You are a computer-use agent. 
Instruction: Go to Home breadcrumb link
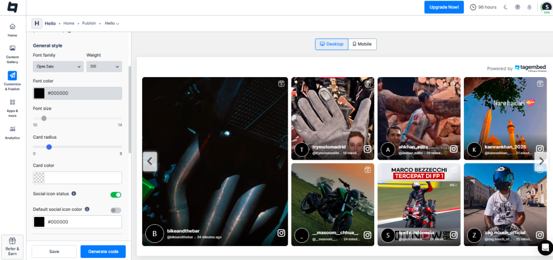coord(69,23)
